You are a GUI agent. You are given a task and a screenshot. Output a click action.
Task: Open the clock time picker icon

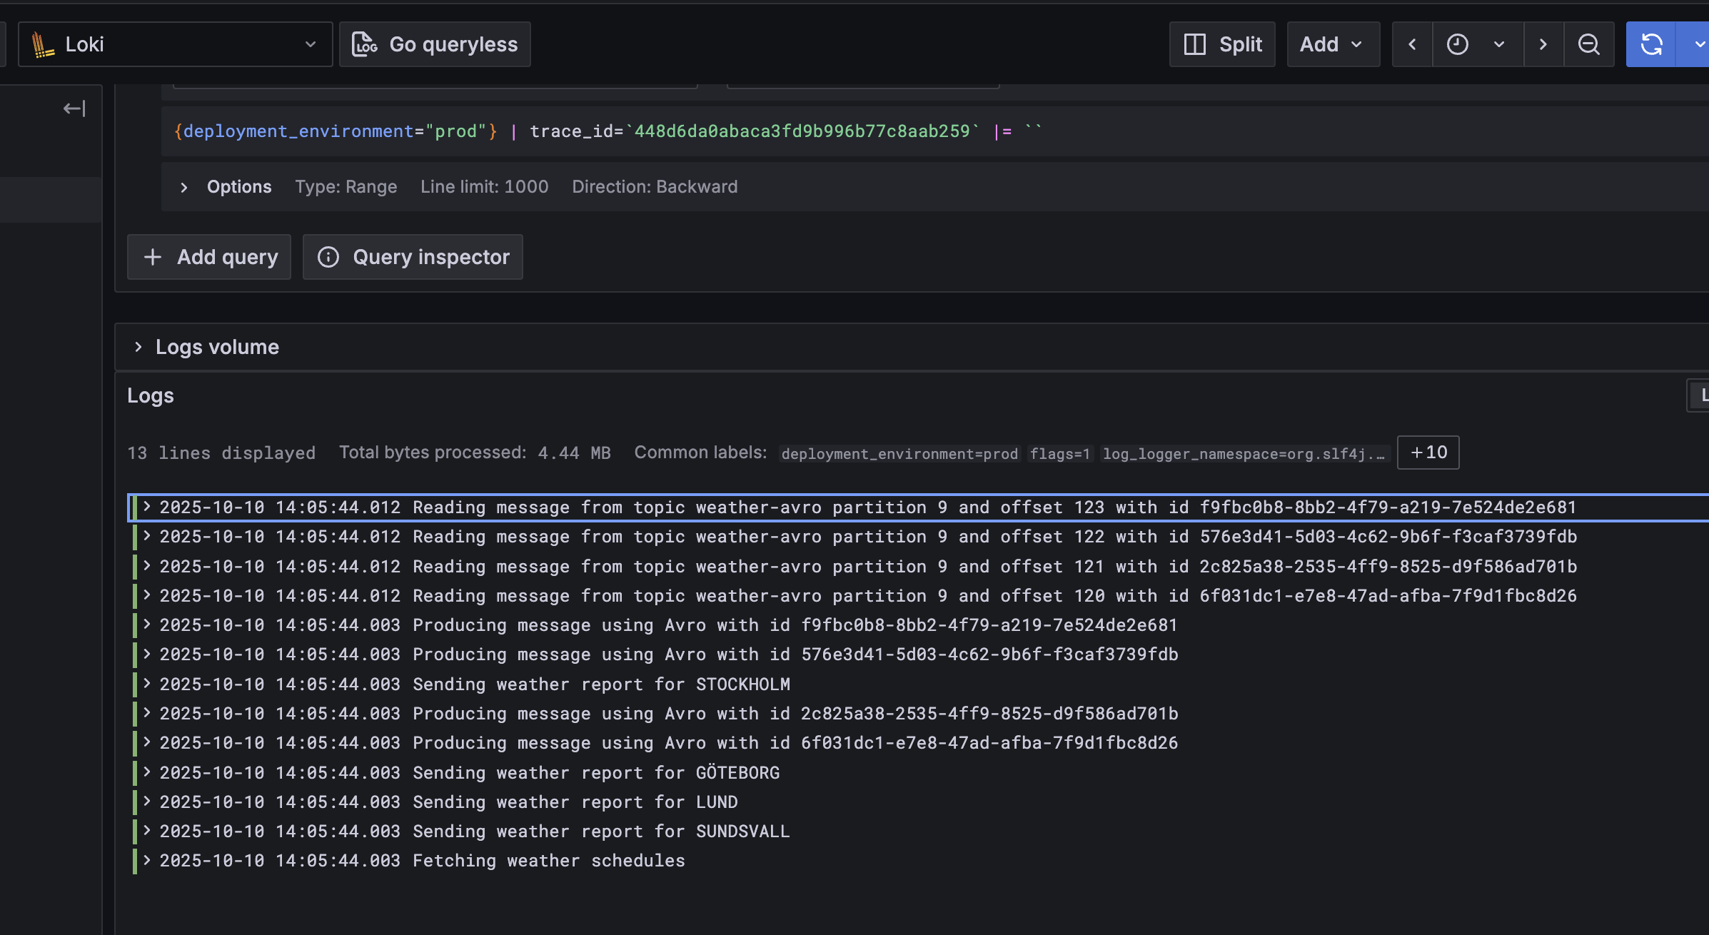(x=1458, y=44)
